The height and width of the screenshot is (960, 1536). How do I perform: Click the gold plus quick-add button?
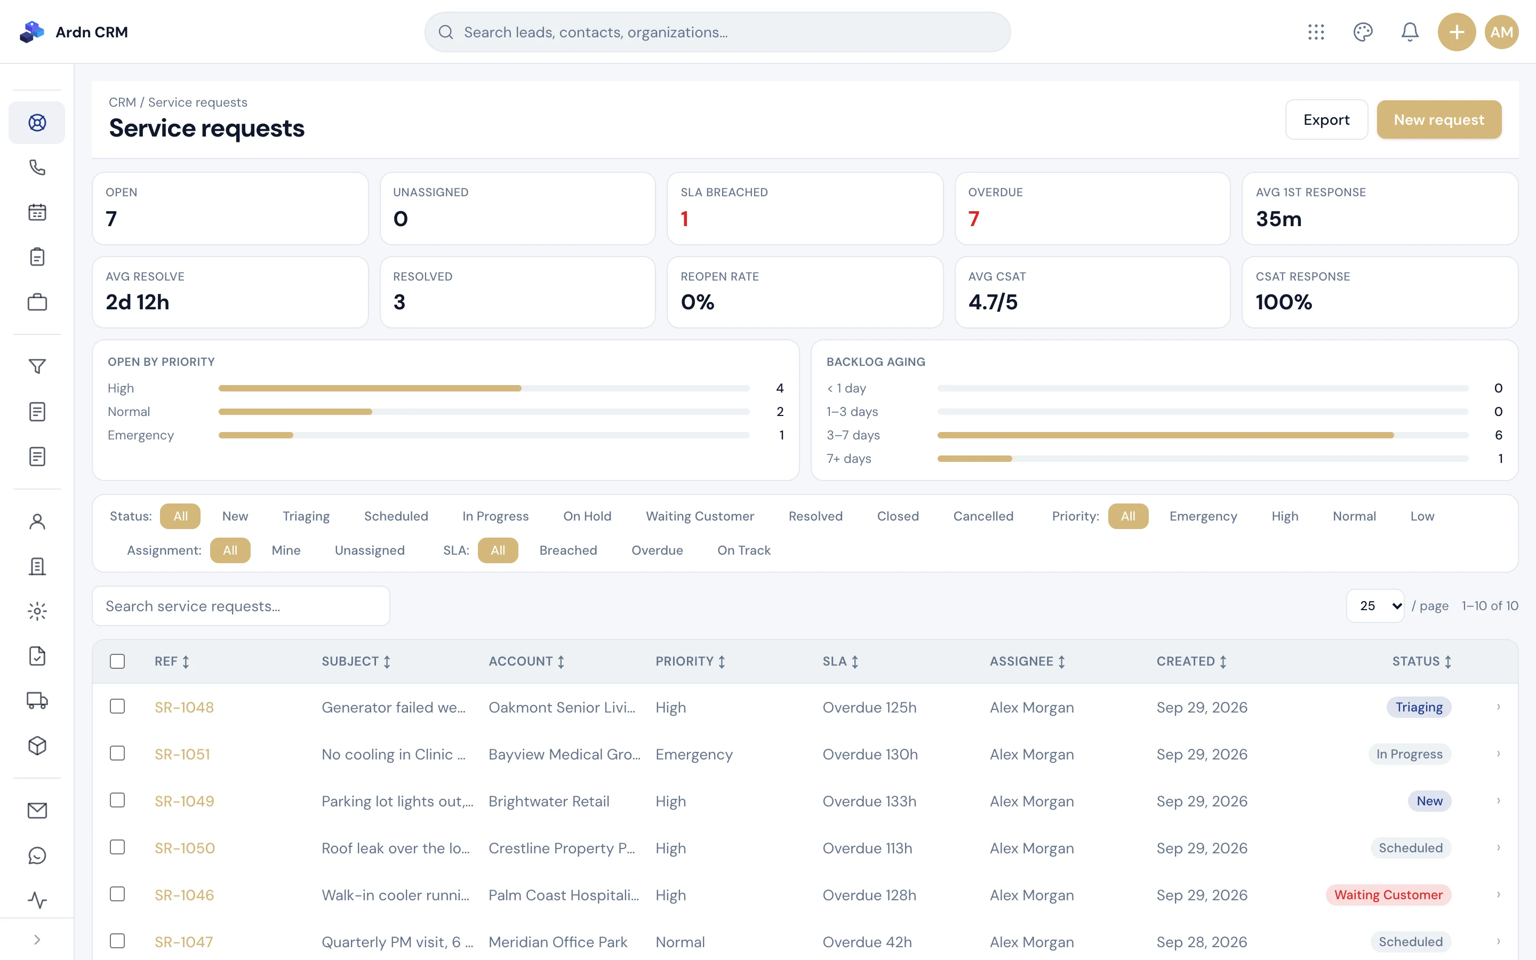pyautogui.click(x=1456, y=32)
